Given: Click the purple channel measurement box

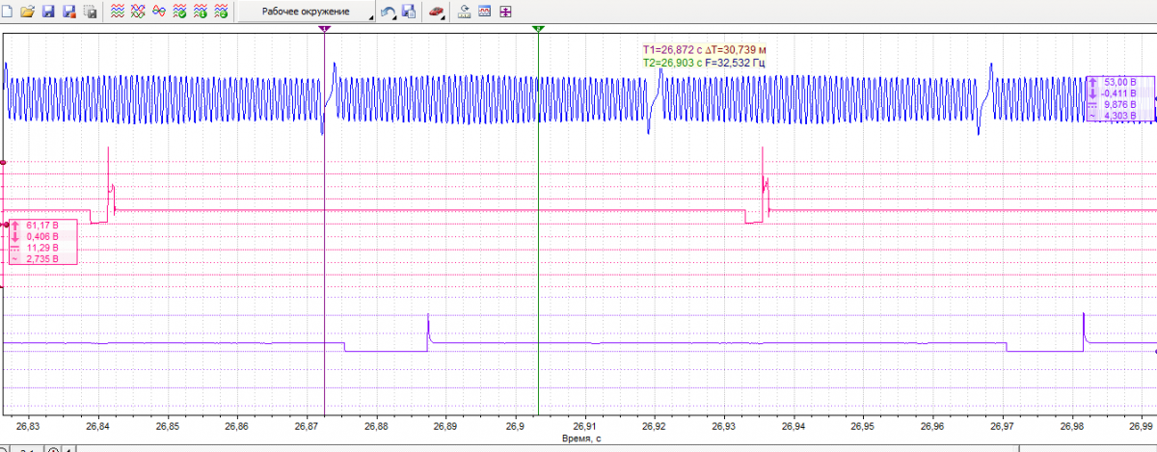Looking at the screenshot, I should tap(1118, 99).
